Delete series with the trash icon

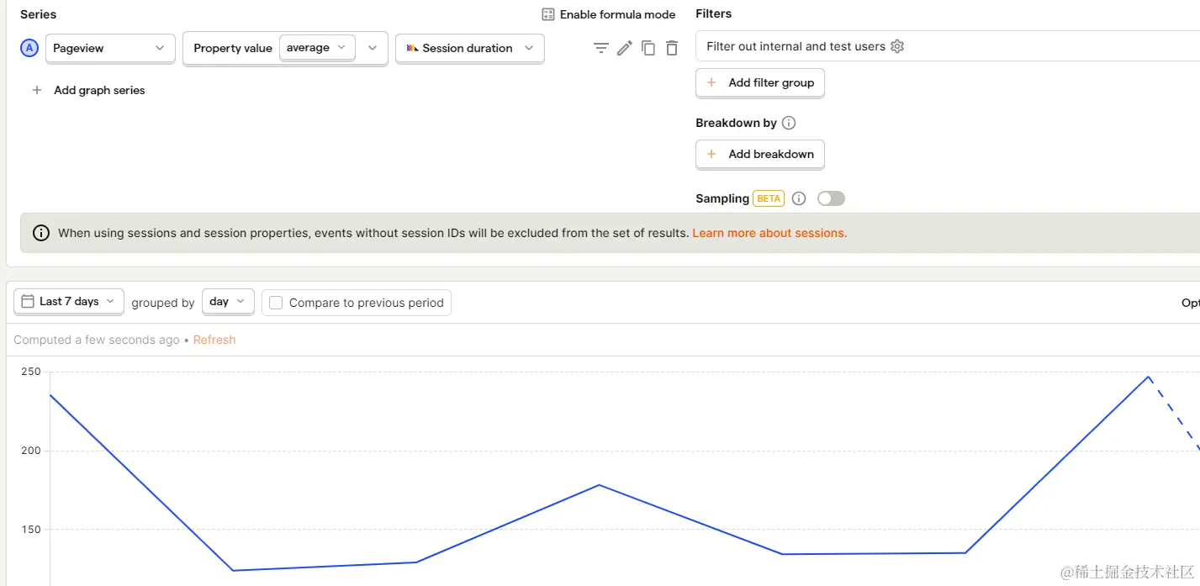coord(671,48)
